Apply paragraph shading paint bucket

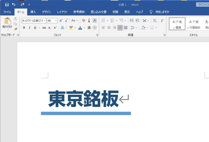[143, 28]
